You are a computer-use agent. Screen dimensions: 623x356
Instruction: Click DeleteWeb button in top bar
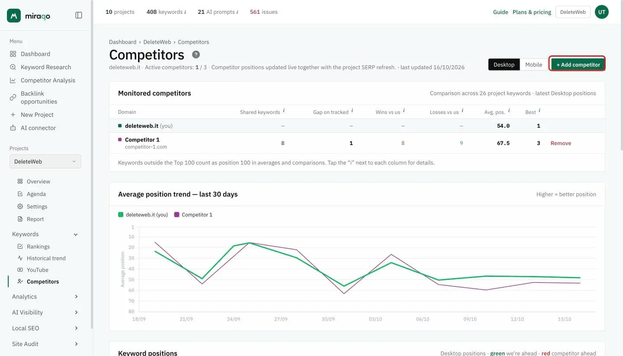pos(573,12)
